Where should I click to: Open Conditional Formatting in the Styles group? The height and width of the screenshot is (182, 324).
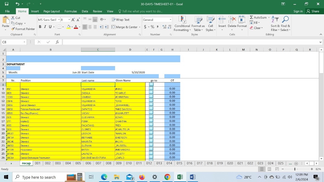[x=182, y=19]
